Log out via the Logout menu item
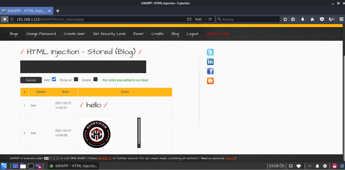 click(193, 34)
